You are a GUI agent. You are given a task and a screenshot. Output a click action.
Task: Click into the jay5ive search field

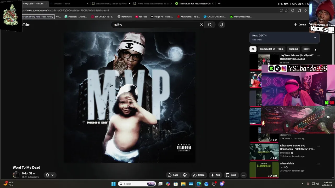pyautogui.click(x=155, y=25)
